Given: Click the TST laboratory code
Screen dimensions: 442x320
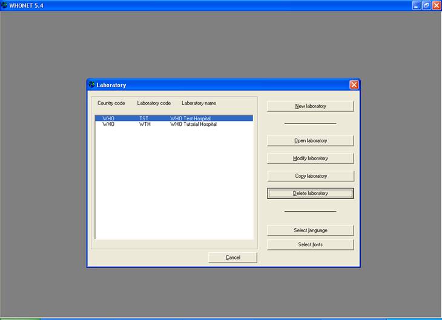Looking at the screenshot, I should (143, 119).
